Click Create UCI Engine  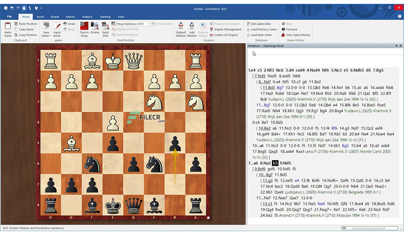(x=224, y=35)
